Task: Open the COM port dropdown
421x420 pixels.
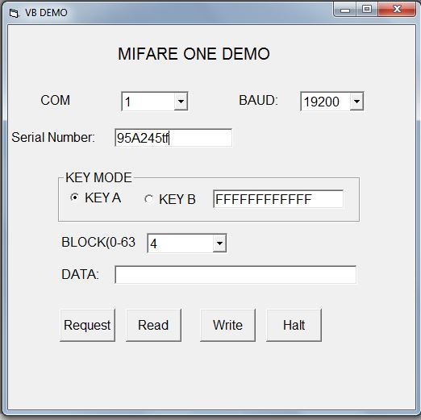Action: click(181, 102)
